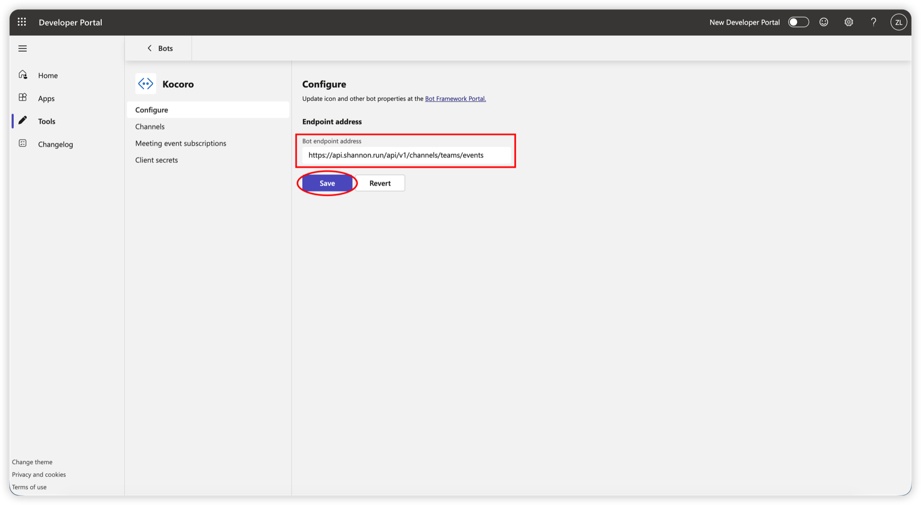Open the Bot Framework Portal link
The image size is (921, 505).
click(455, 99)
